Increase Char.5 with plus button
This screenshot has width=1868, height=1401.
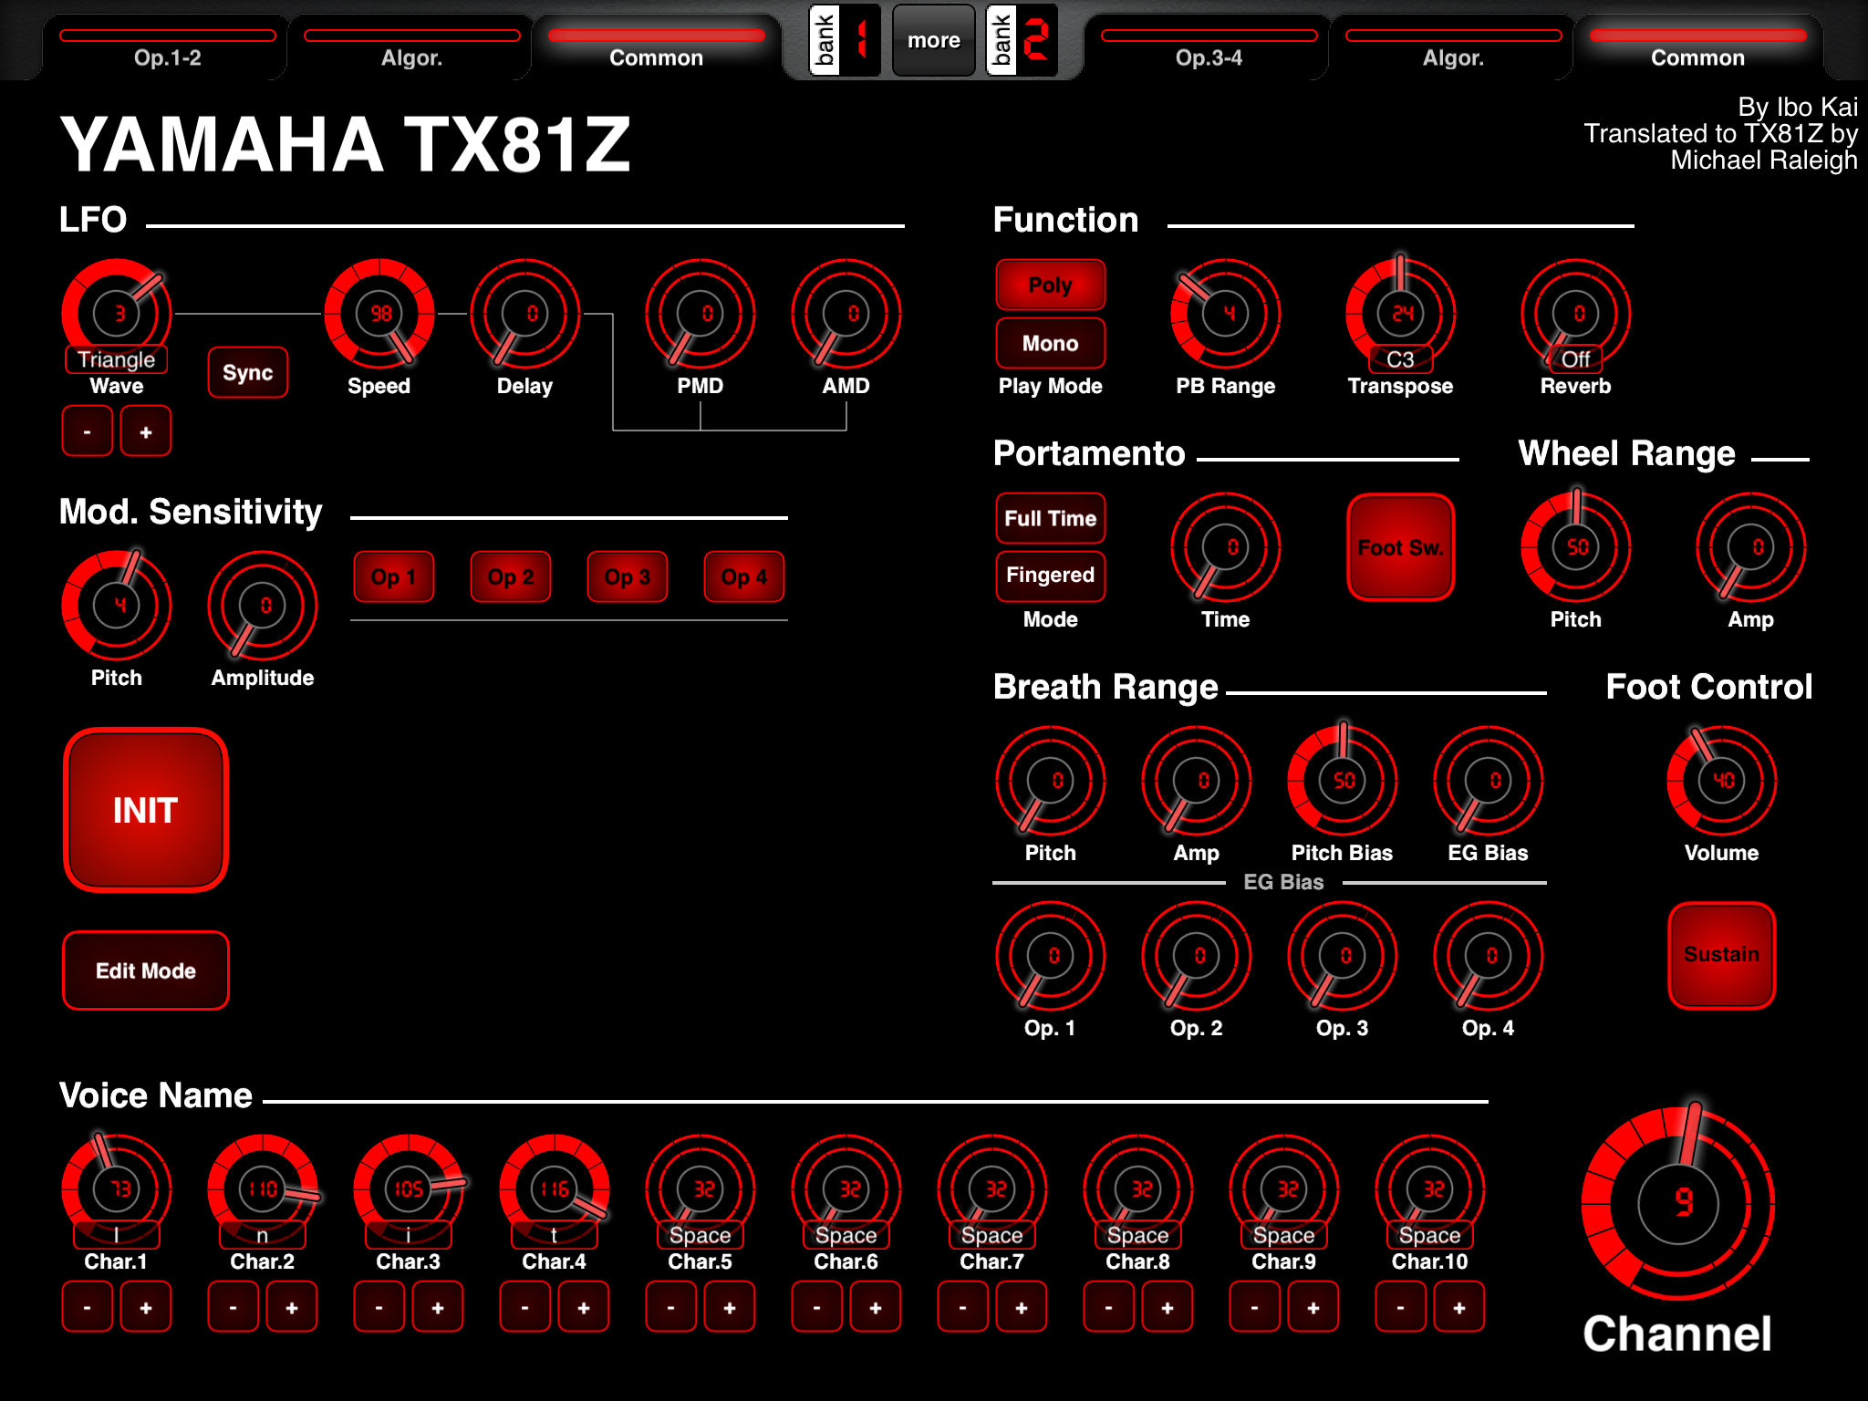(x=730, y=1306)
